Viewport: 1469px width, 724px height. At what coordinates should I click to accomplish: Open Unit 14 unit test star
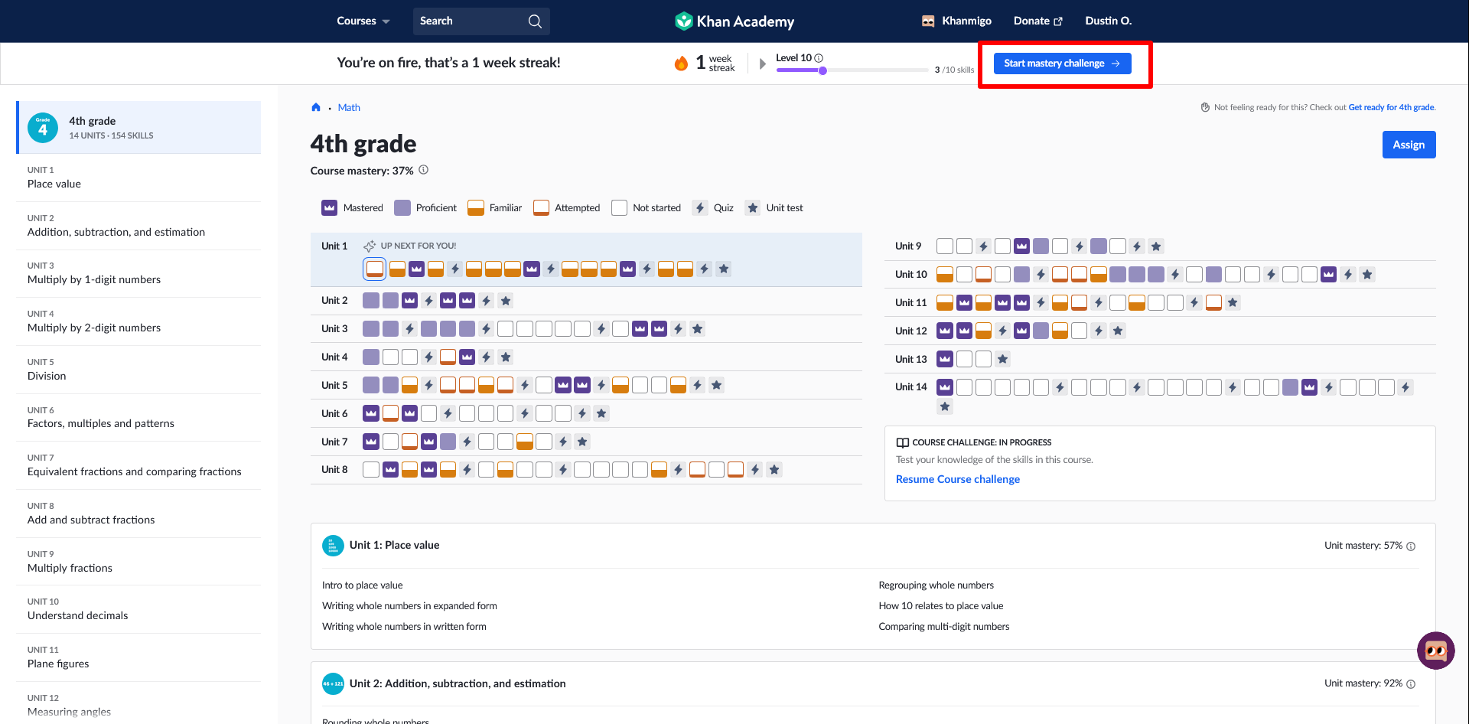tap(945, 406)
